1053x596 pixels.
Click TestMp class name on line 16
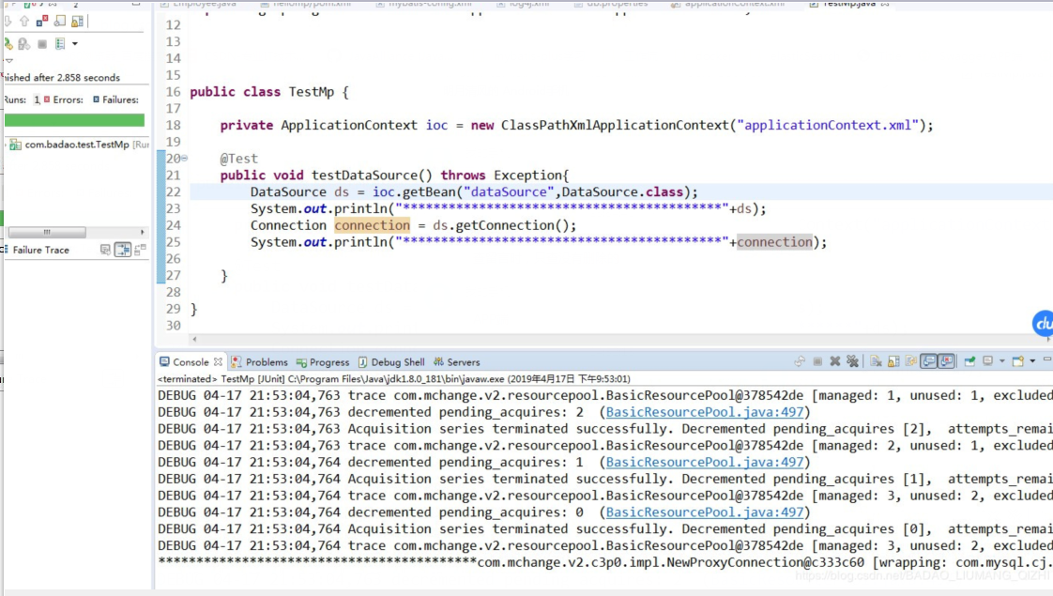(x=311, y=92)
